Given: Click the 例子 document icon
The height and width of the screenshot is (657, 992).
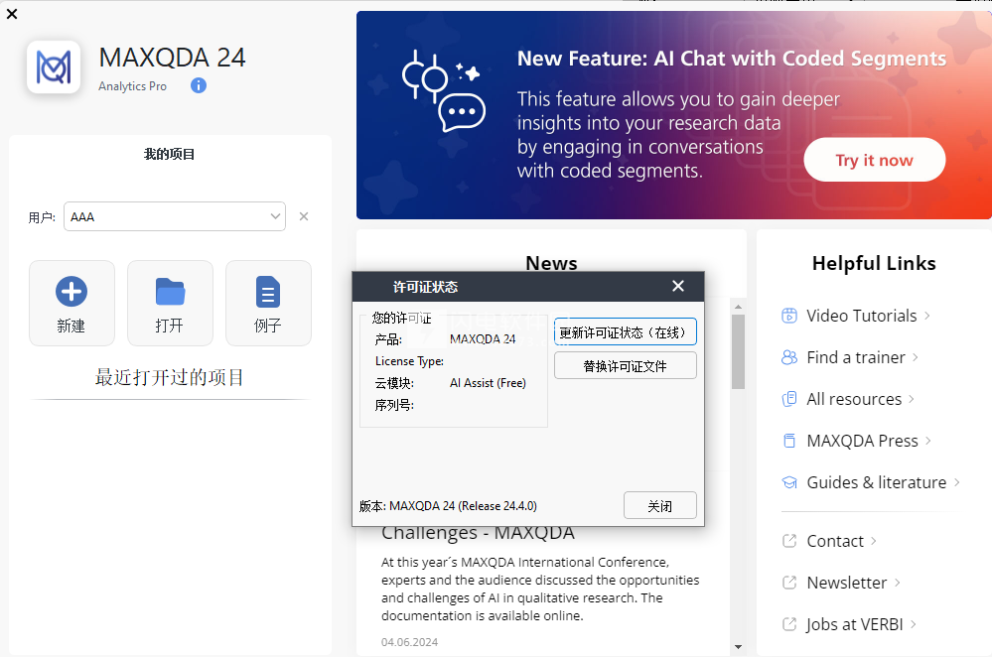Looking at the screenshot, I should (268, 292).
